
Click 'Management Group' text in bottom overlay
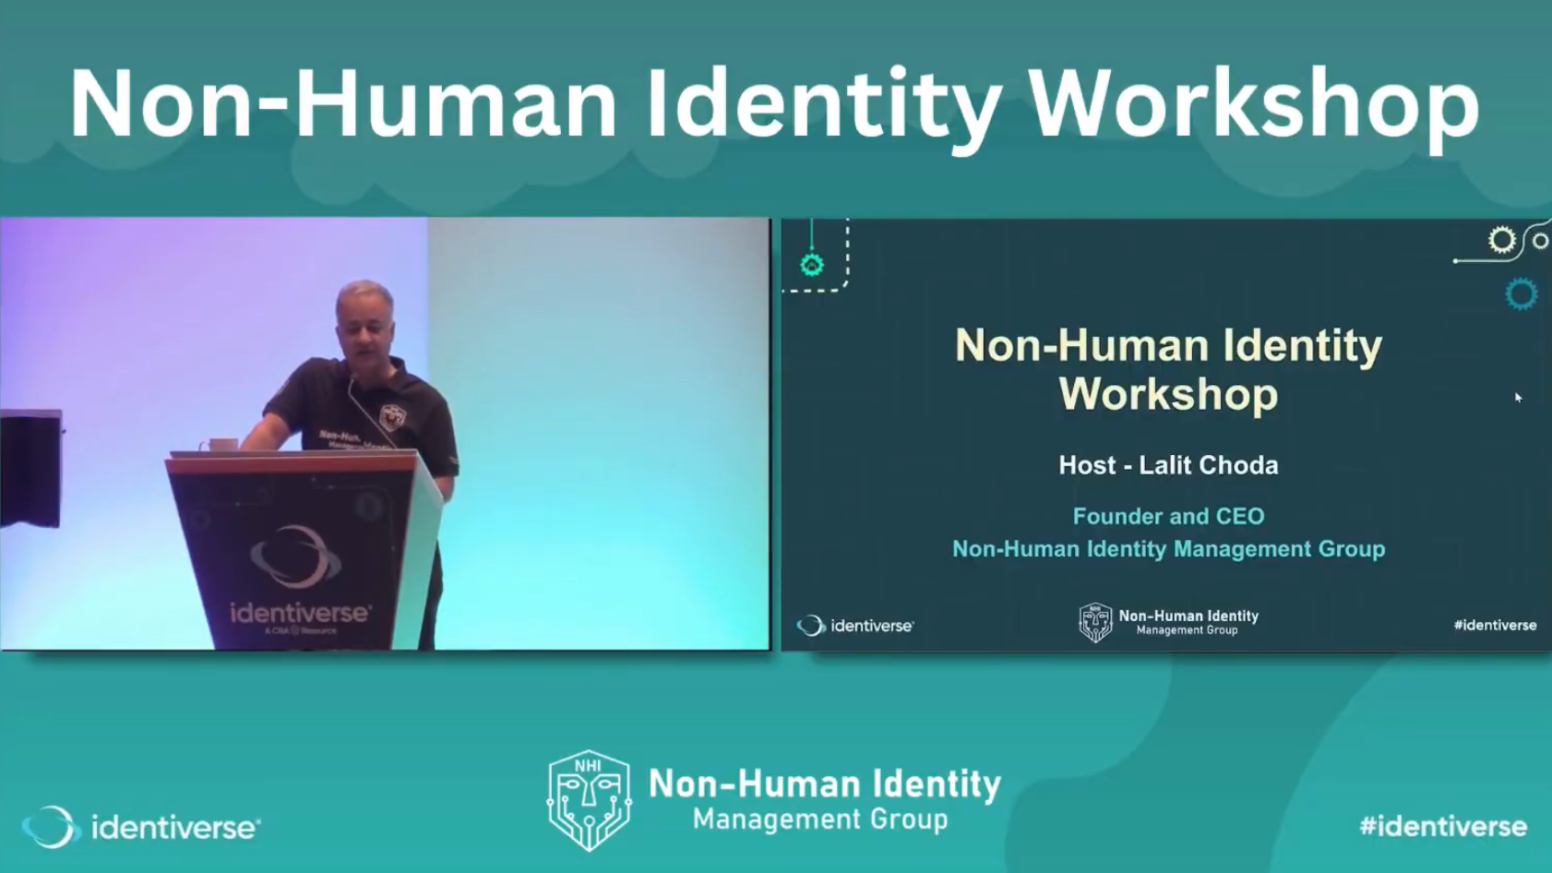pos(820,819)
